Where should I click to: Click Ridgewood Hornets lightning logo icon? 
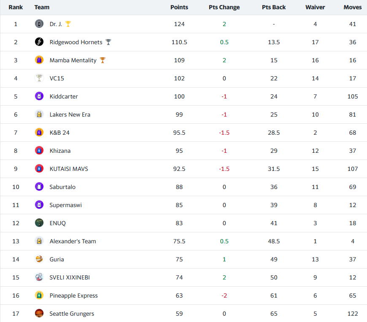click(39, 42)
